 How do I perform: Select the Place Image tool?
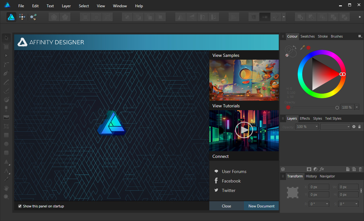6,117
